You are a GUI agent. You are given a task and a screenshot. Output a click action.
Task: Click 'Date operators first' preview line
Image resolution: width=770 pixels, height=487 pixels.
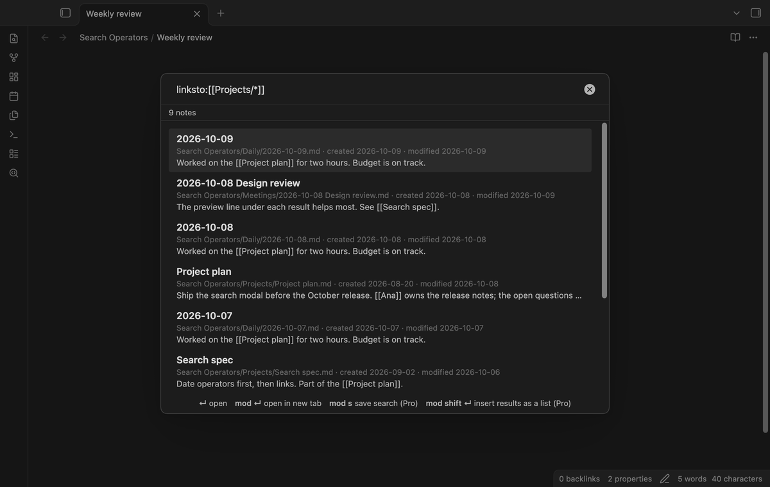pyautogui.click(x=289, y=384)
